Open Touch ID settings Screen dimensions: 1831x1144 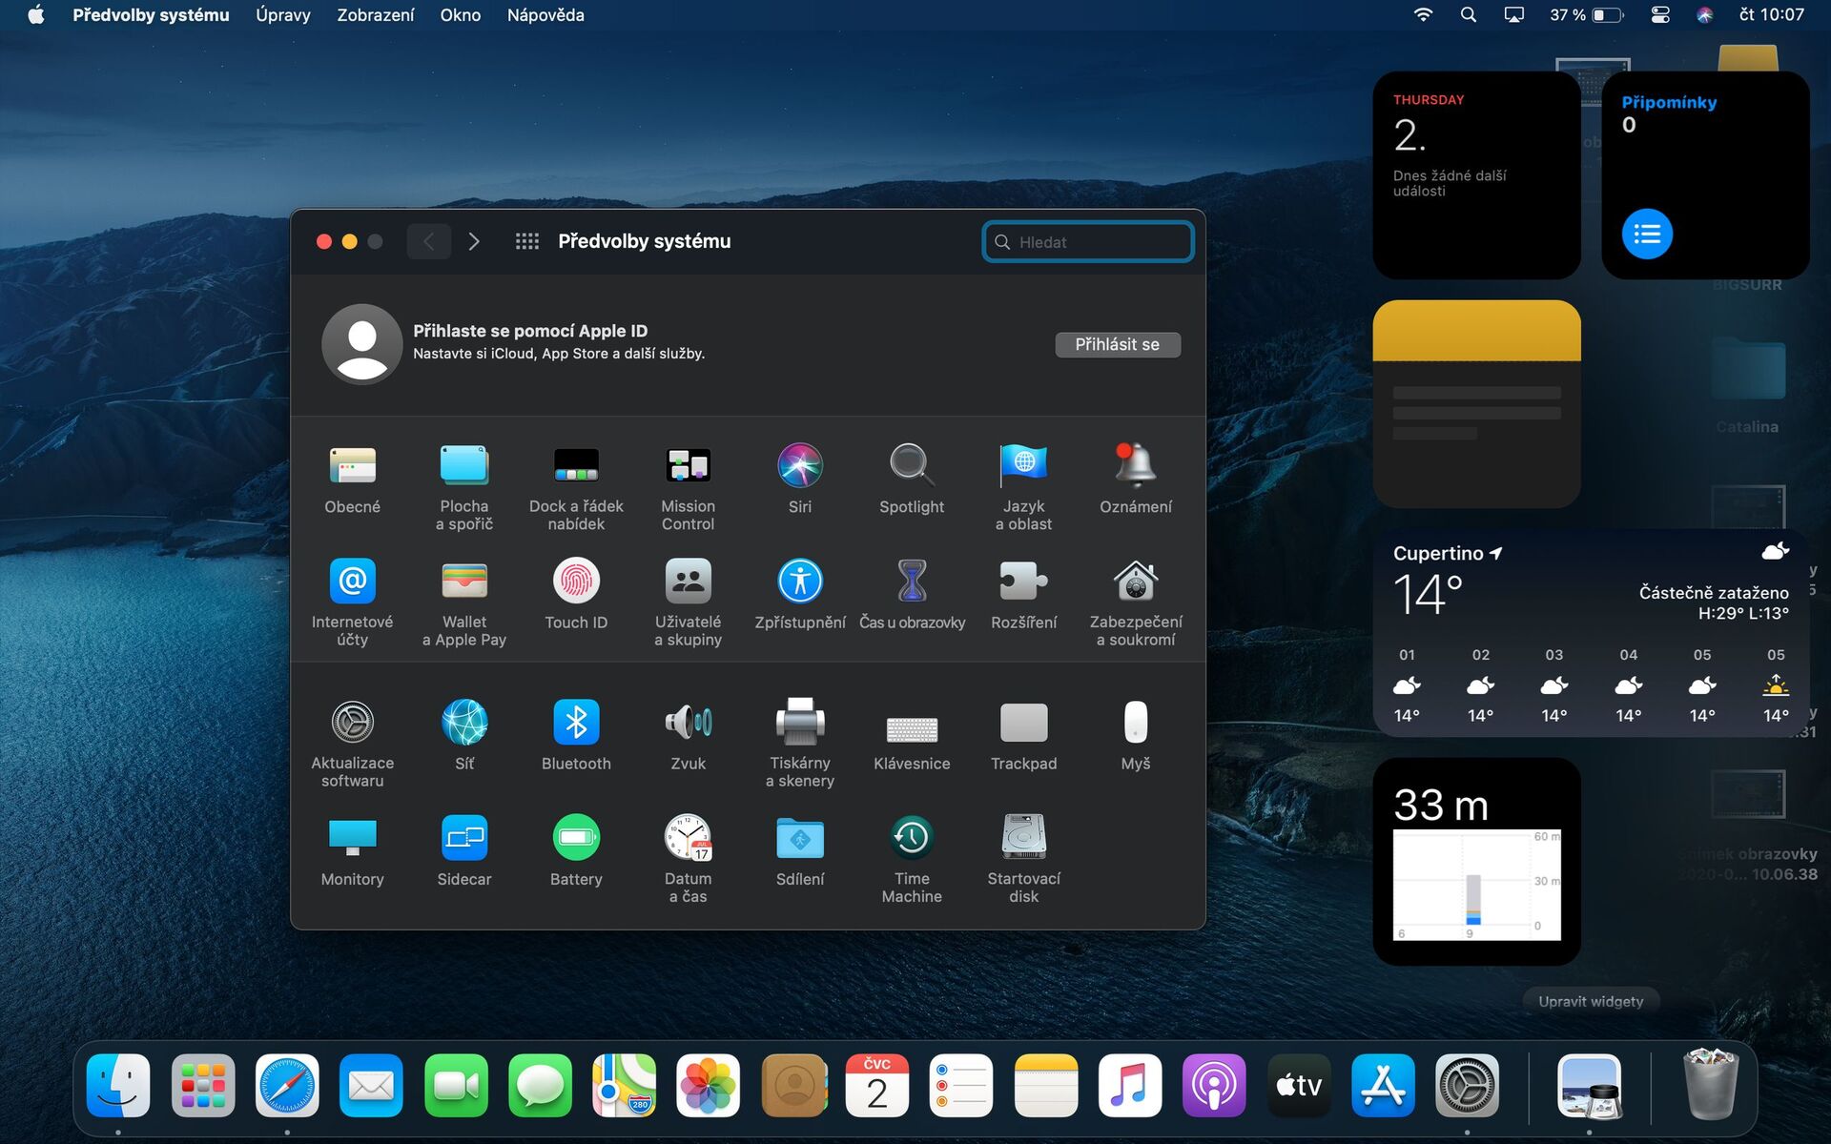click(x=576, y=582)
